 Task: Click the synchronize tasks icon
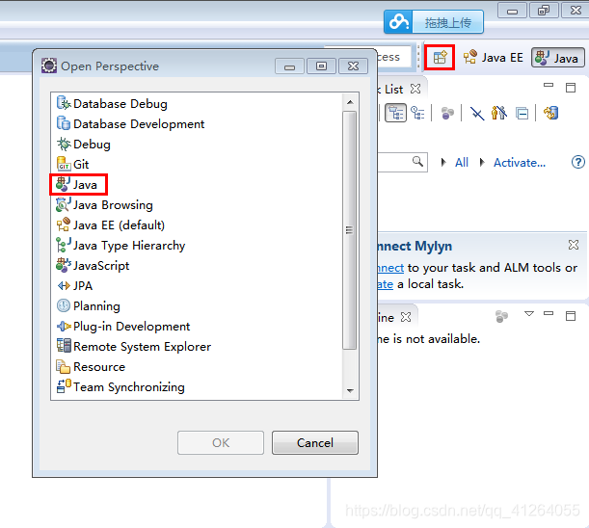[x=551, y=113]
